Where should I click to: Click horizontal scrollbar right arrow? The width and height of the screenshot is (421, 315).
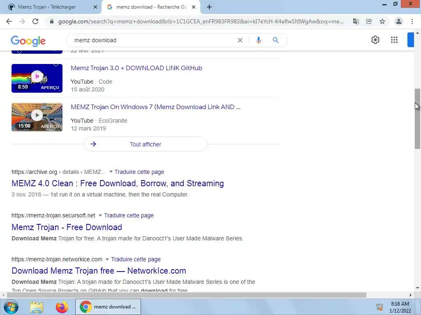click(410, 295)
